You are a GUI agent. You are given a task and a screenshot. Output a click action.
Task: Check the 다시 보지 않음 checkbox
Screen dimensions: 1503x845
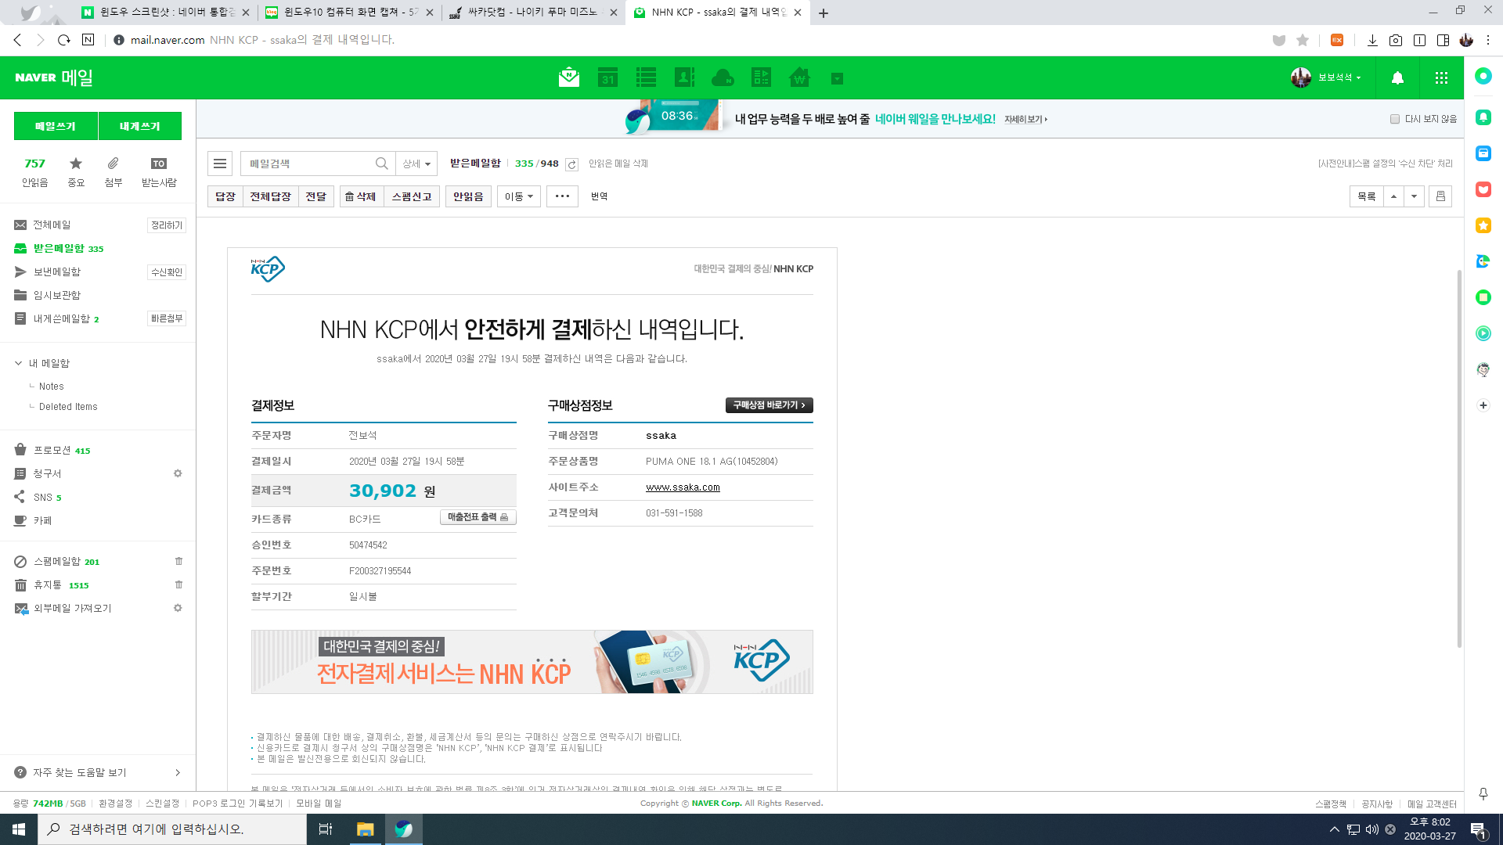tap(1395, 119)
